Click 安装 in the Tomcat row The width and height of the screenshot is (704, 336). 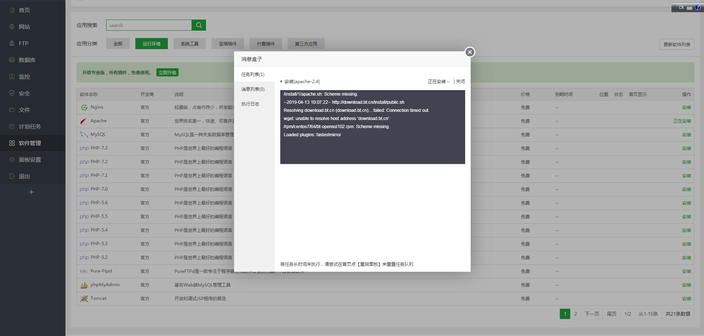[x=686, y=299]
